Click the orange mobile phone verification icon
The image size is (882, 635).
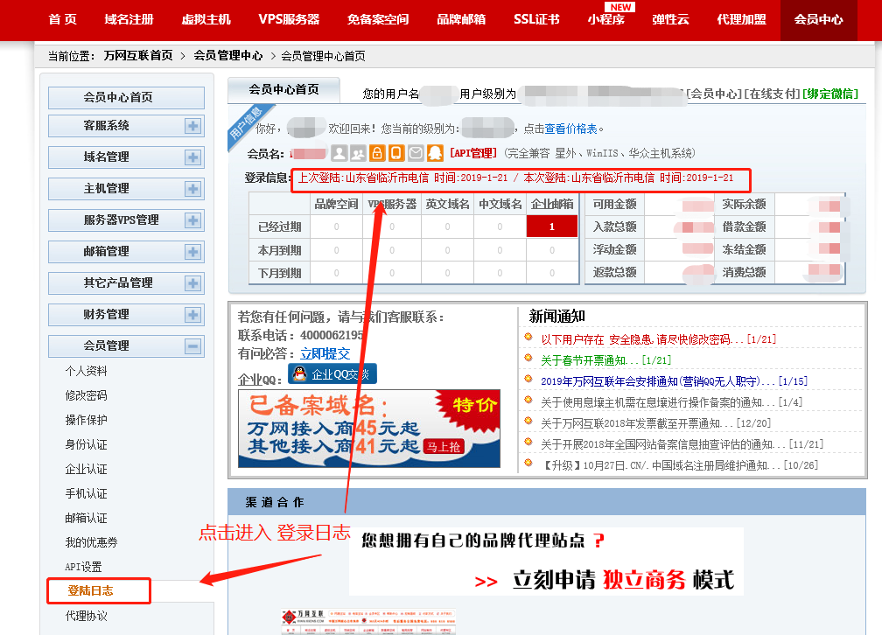pos(396,153)
